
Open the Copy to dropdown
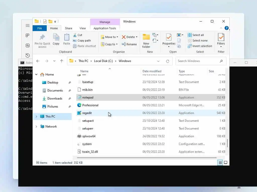click(109, 44)
